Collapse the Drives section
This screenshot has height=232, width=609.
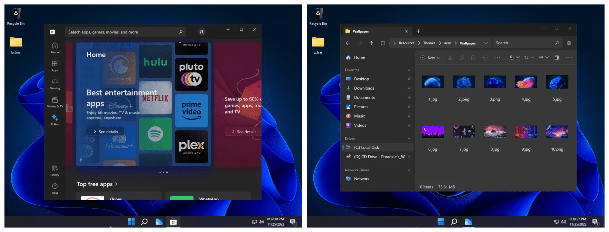tap(409, 139)
